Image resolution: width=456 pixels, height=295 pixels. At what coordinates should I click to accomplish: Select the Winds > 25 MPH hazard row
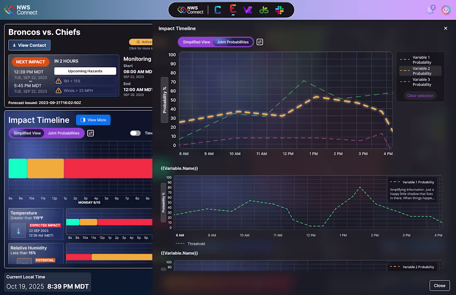tap(85, 90)
